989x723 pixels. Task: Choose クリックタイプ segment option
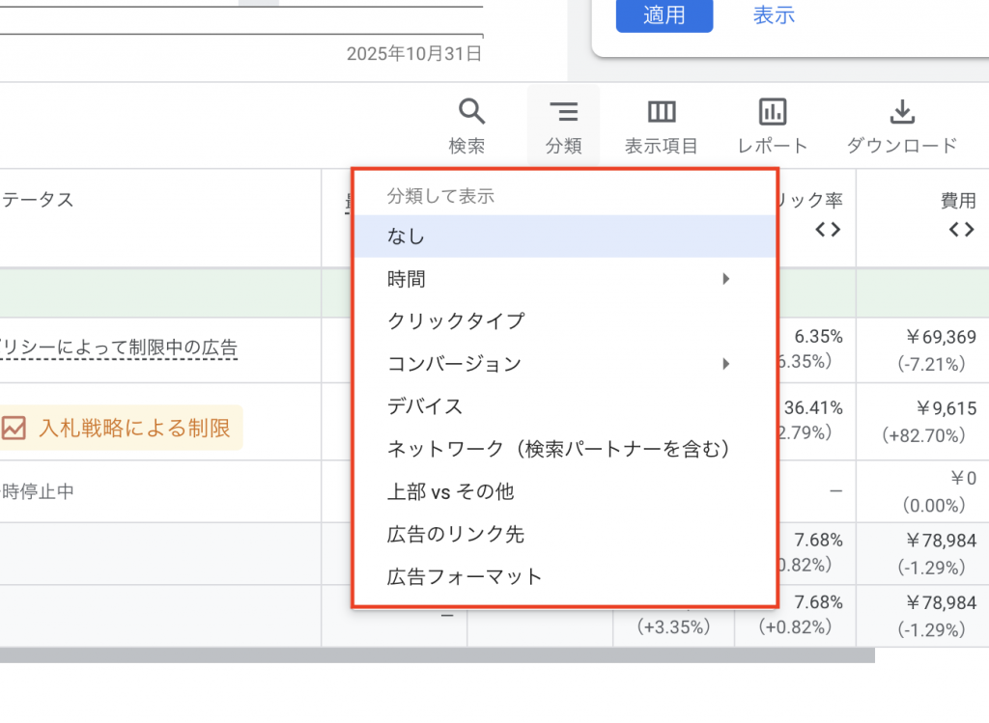456,321
